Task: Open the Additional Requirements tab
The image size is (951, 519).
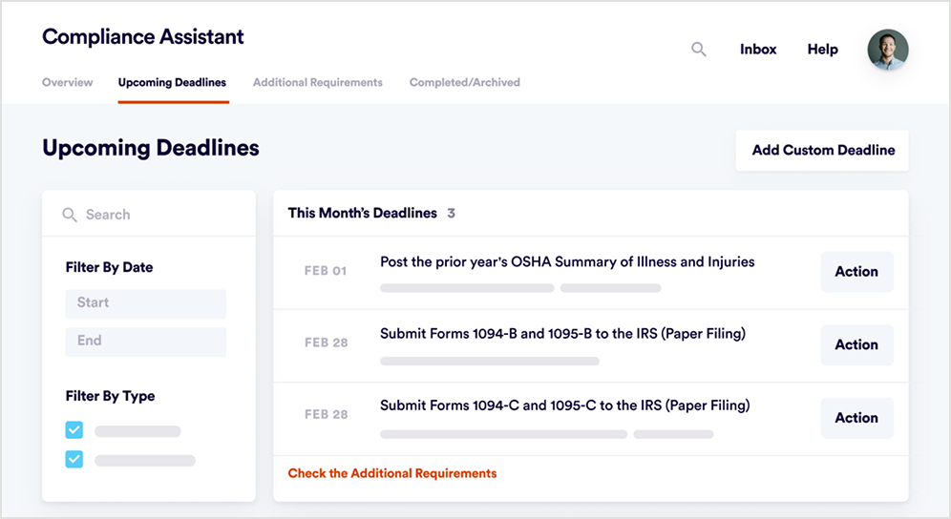Action: click(318, 82)
